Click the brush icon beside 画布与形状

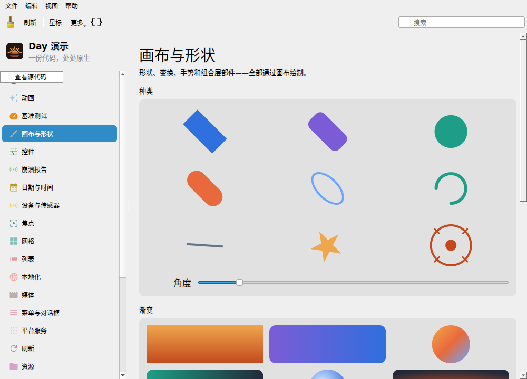[14, 134]
